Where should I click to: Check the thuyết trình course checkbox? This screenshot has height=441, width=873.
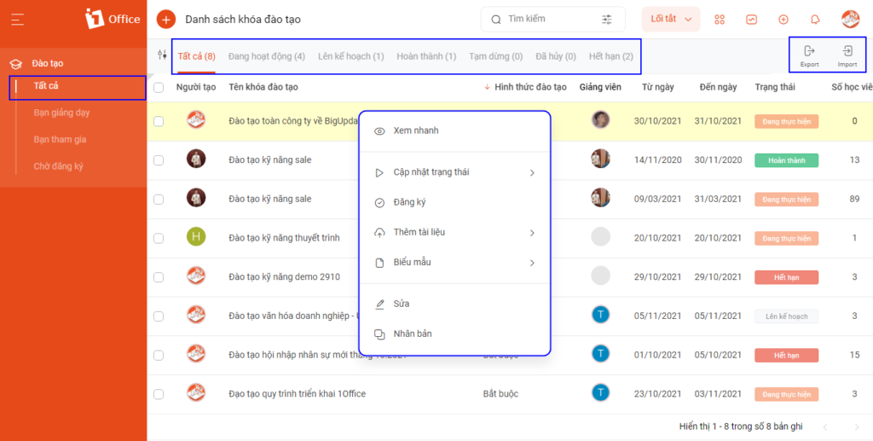[x=159, y=238]
